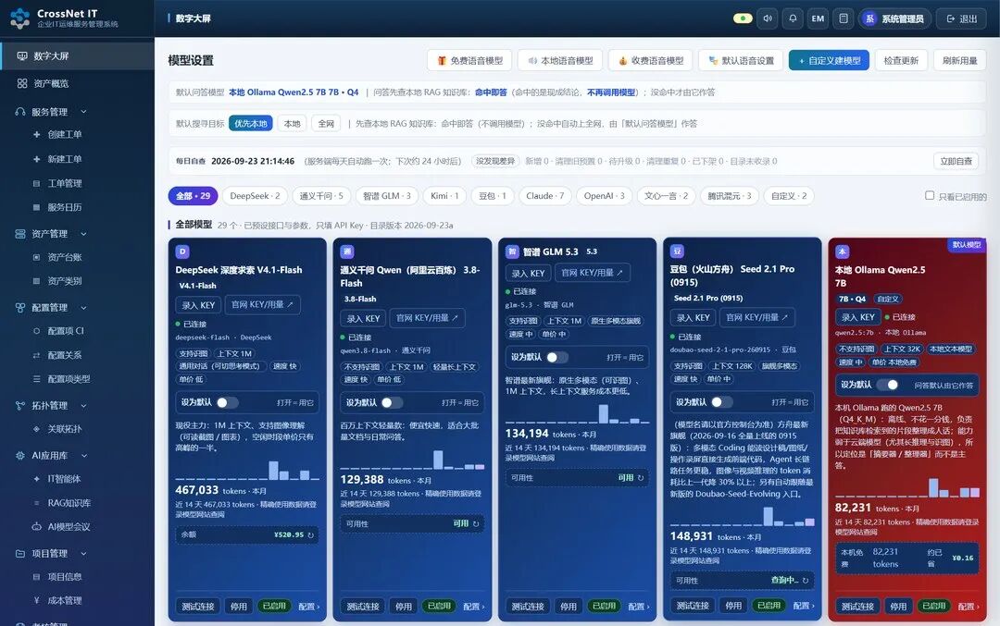Select 全网 search target option

(326, 124)
